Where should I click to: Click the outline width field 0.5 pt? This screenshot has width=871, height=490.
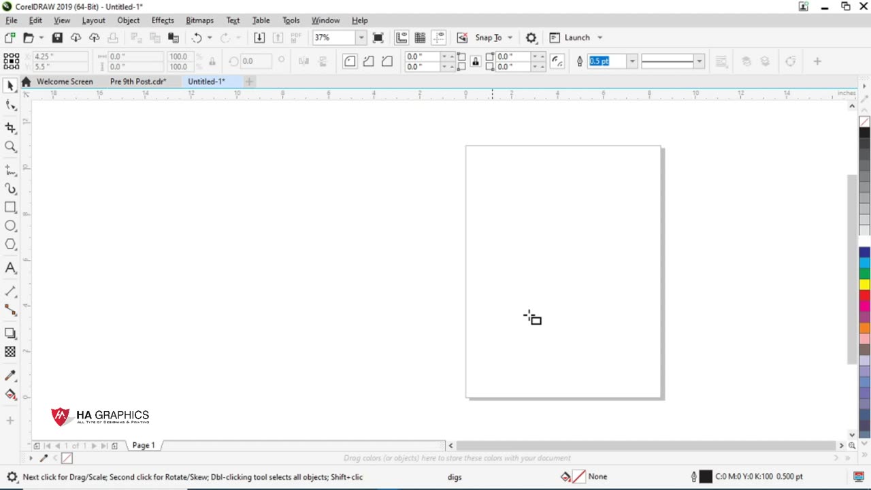[x=607, y=61]
